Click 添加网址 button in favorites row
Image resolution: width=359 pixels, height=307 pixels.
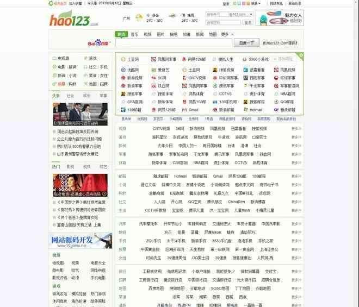(283, 59)
